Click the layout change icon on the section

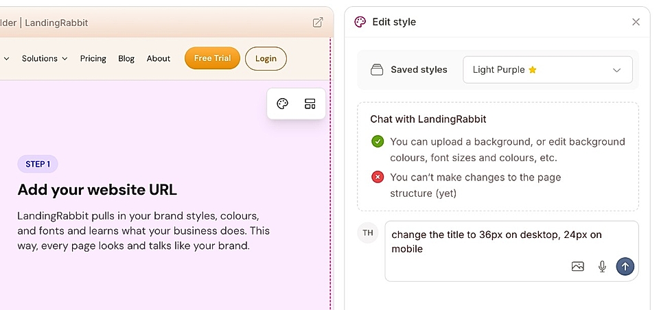coord(310,104)
